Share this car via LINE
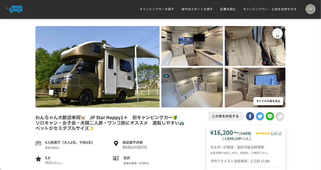The height and width of the screenshot is (170, 321). pos(270,116)
